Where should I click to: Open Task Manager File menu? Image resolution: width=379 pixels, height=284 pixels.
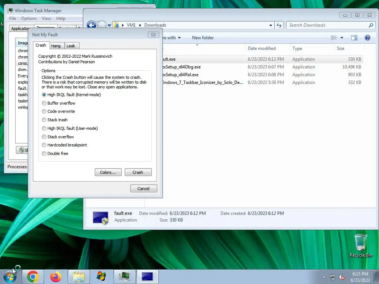click(13, 18)
